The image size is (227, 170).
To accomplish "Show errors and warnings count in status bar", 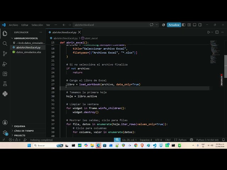I will (x=15, y=140).
